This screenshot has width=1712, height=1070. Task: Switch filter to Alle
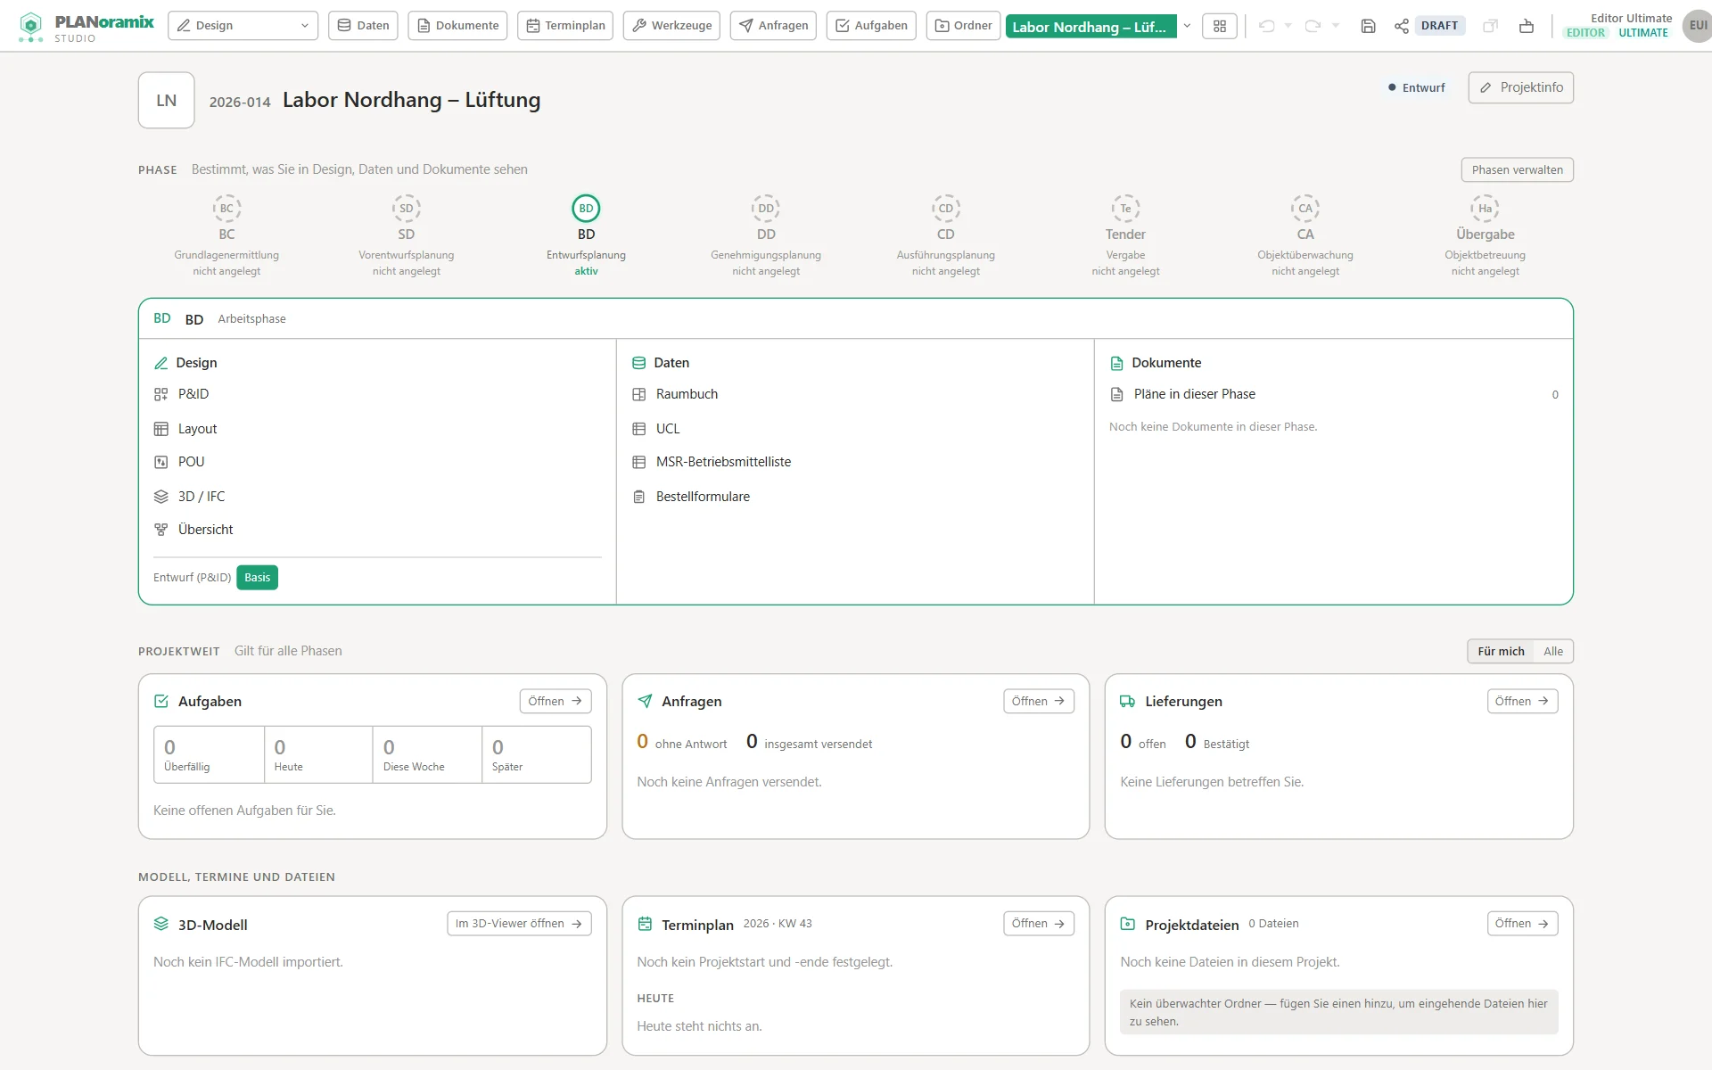tap(1553, 651)
